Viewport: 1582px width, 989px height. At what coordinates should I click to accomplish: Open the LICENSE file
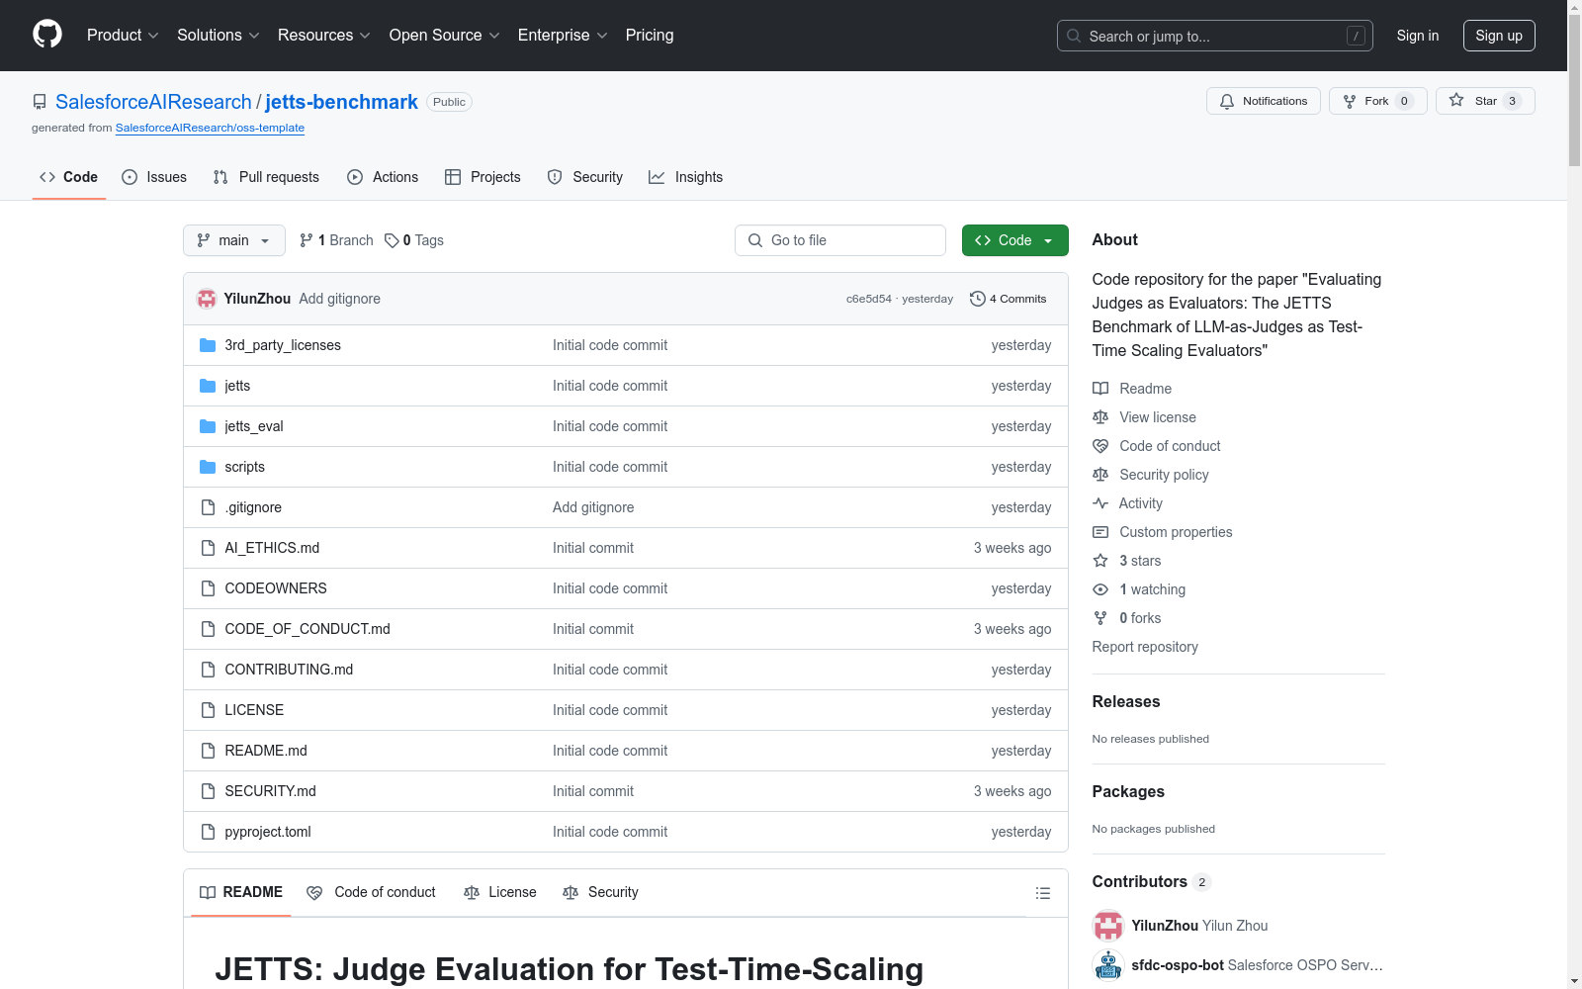pos(254,710)
